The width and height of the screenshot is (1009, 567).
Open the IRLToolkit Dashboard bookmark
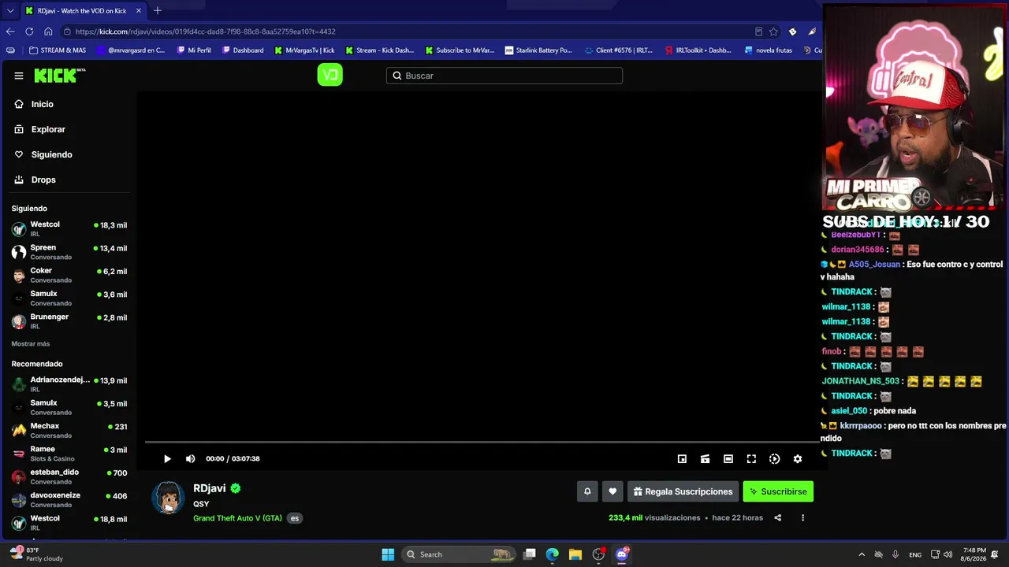coord(698,50)
